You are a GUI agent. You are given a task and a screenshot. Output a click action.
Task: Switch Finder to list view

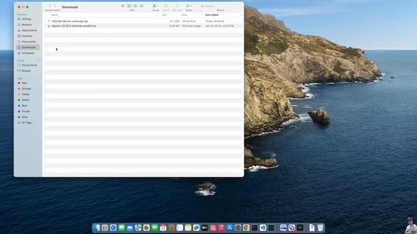point(129,6)
